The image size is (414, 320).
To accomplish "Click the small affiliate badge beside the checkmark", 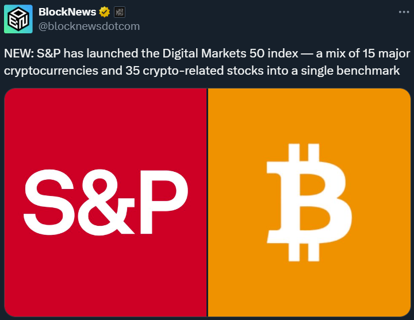I will [120, 12].
